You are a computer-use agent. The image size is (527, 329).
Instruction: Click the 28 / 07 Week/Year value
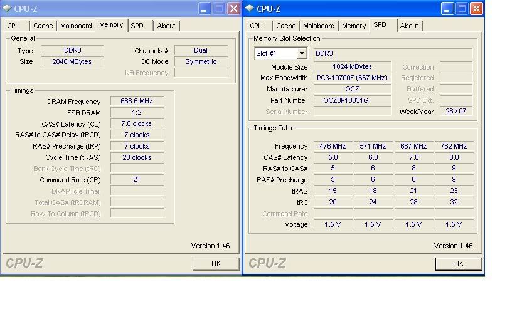tap(456, 111)
